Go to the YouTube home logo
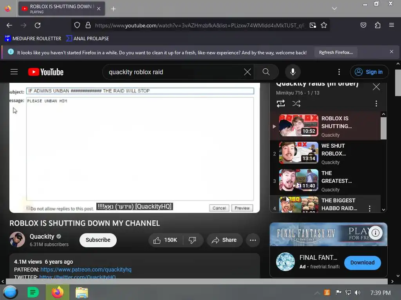Image resolution: width=401 pixels, height=300 pixels. pos(46,72)
